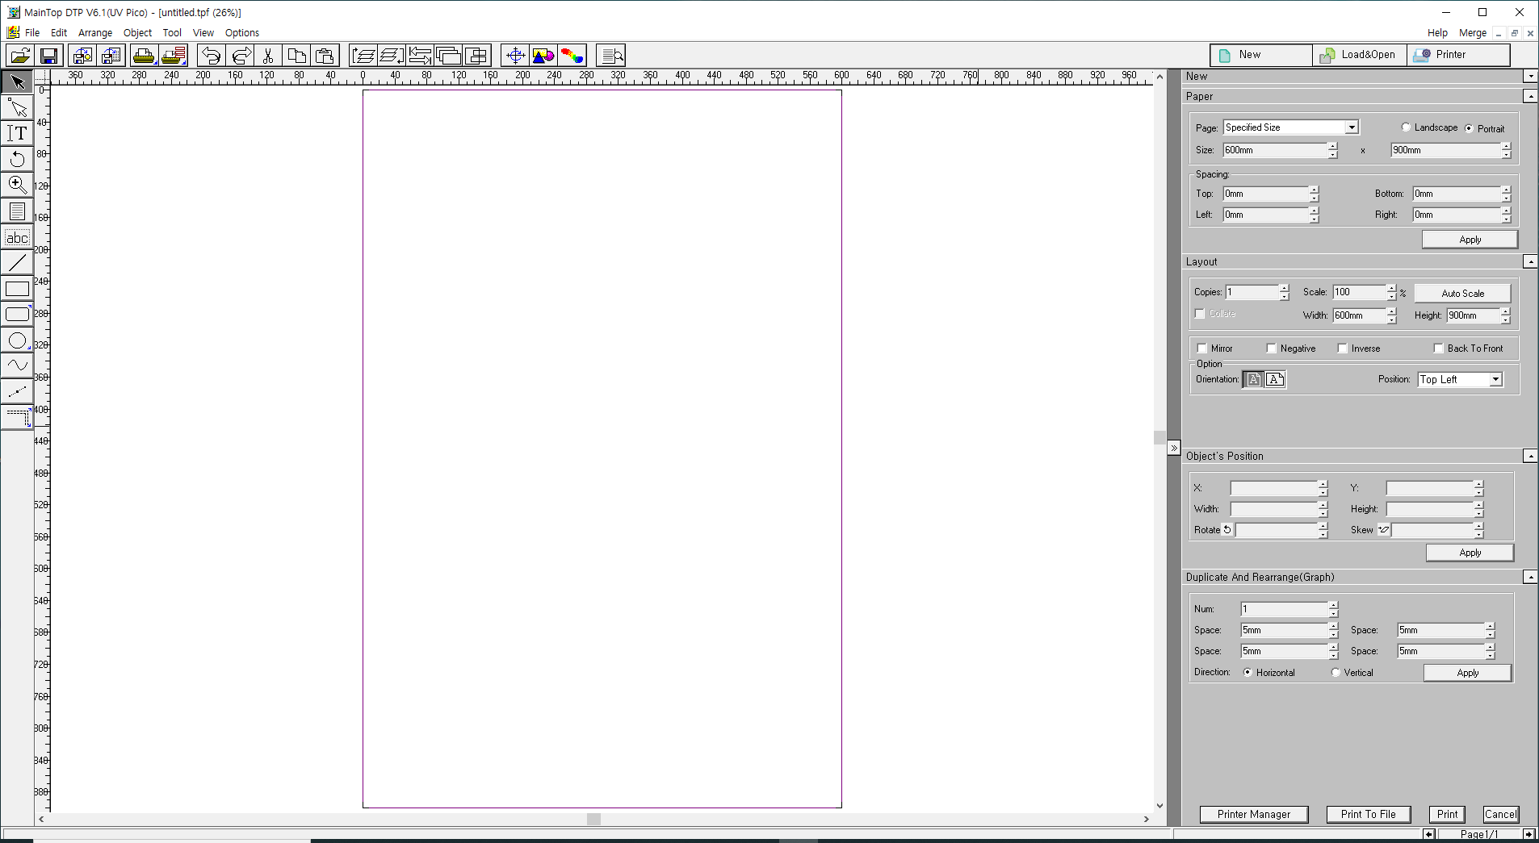
Task: Select the Portrait orientation radio
Action: click(1469, 128)
